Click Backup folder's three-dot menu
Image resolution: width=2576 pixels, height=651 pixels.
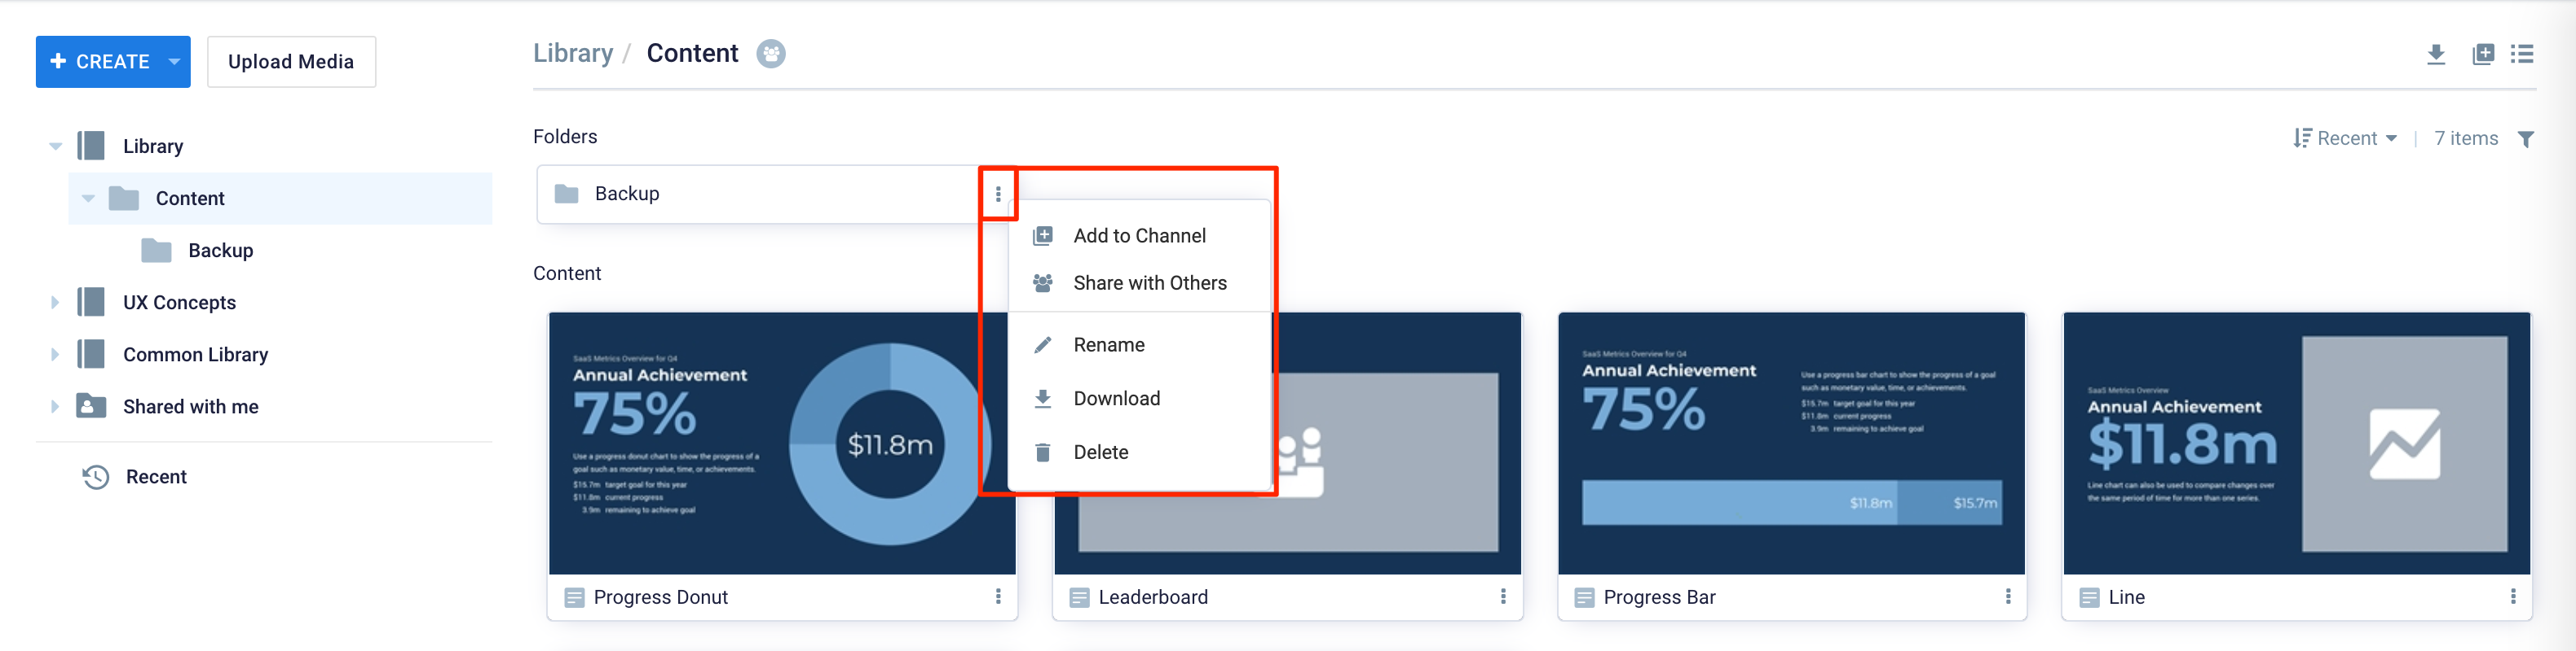point(998,194)
